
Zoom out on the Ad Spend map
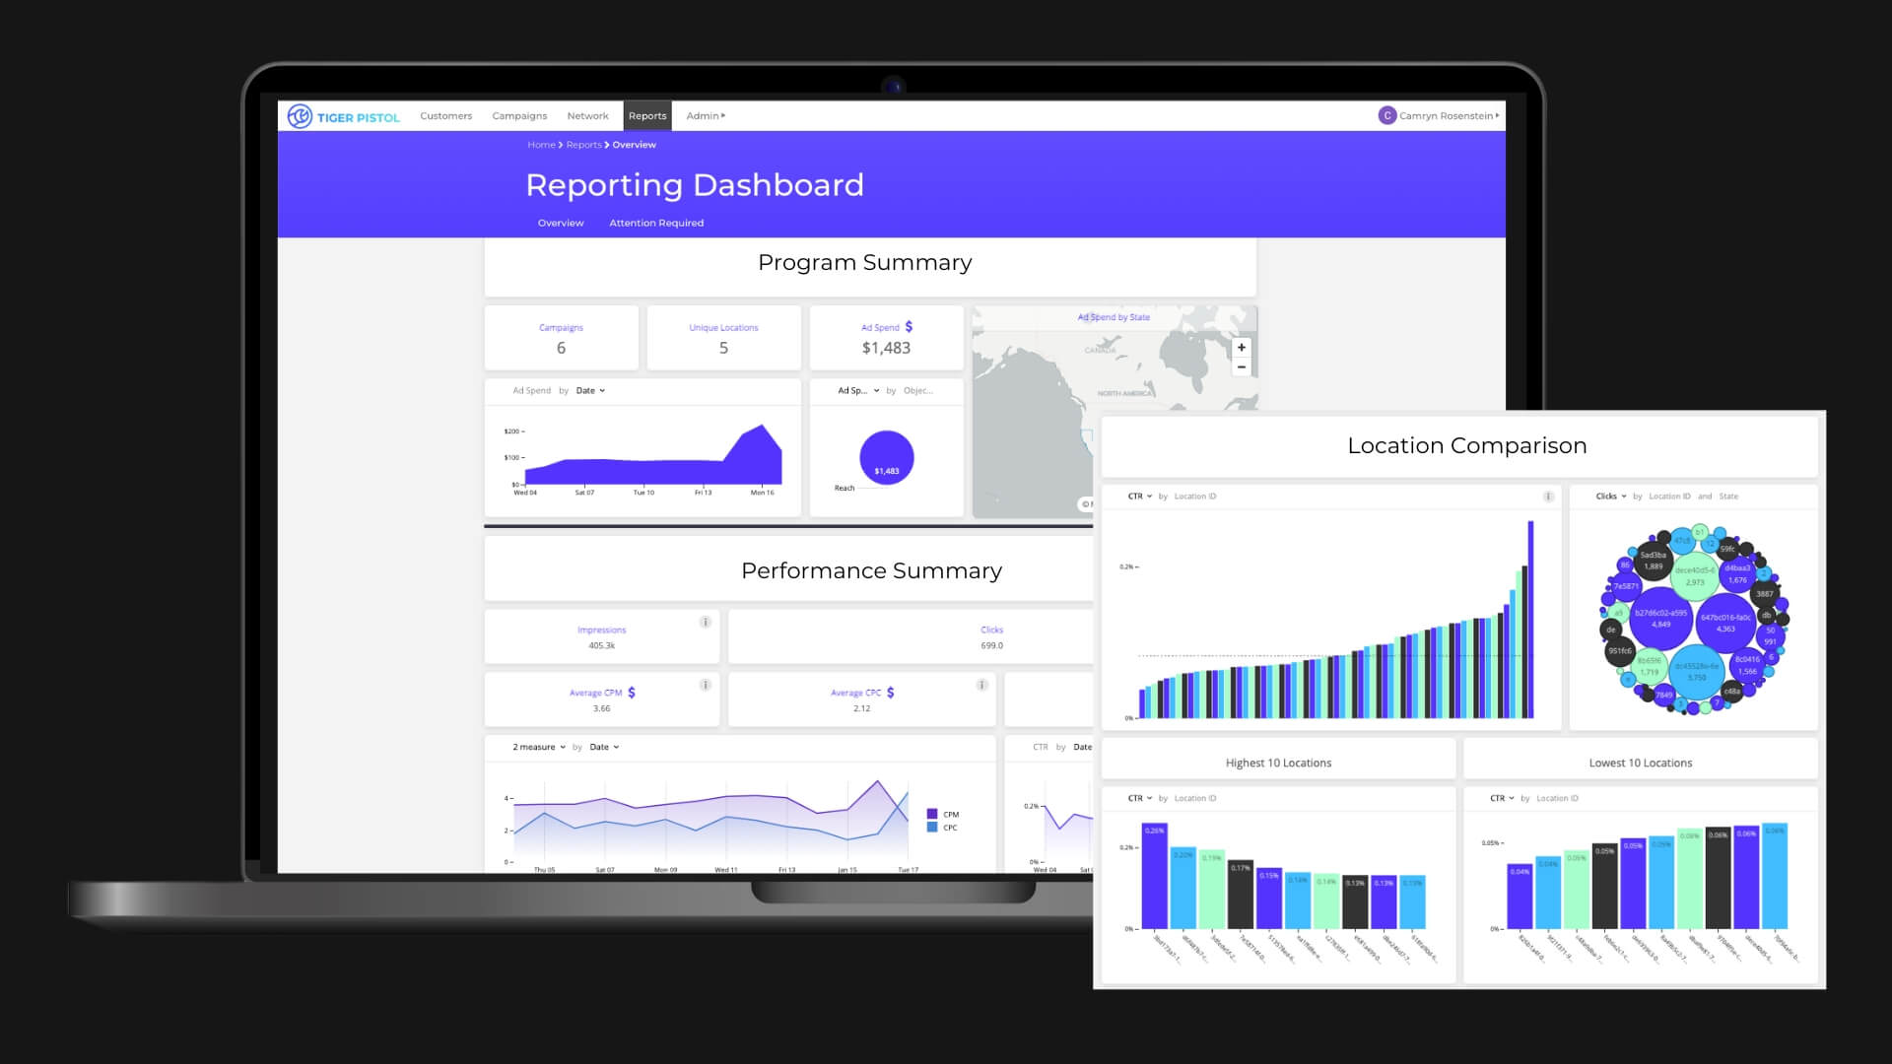click(1242, 367)
